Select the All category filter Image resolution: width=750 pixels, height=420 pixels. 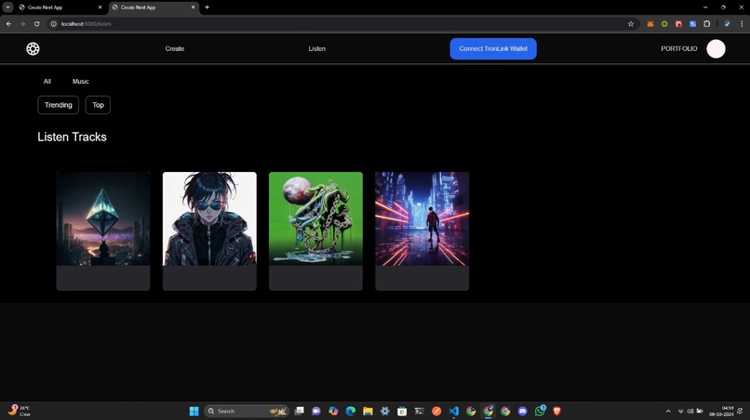(x=47, y=81)
